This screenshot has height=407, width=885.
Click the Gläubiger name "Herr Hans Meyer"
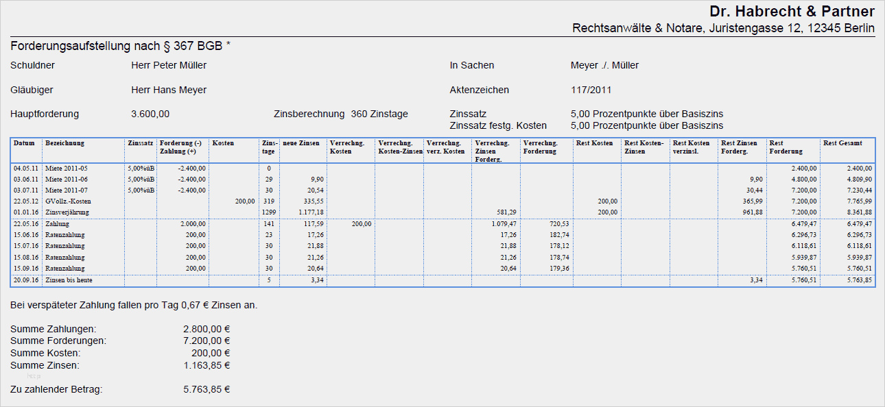tap(169, 90)
